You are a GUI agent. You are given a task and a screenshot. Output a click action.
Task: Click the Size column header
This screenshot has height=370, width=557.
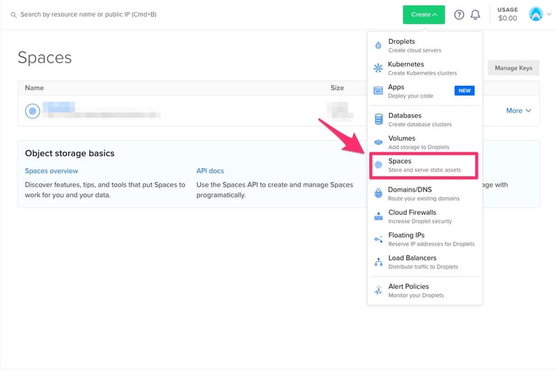click(x=337, y=88)
